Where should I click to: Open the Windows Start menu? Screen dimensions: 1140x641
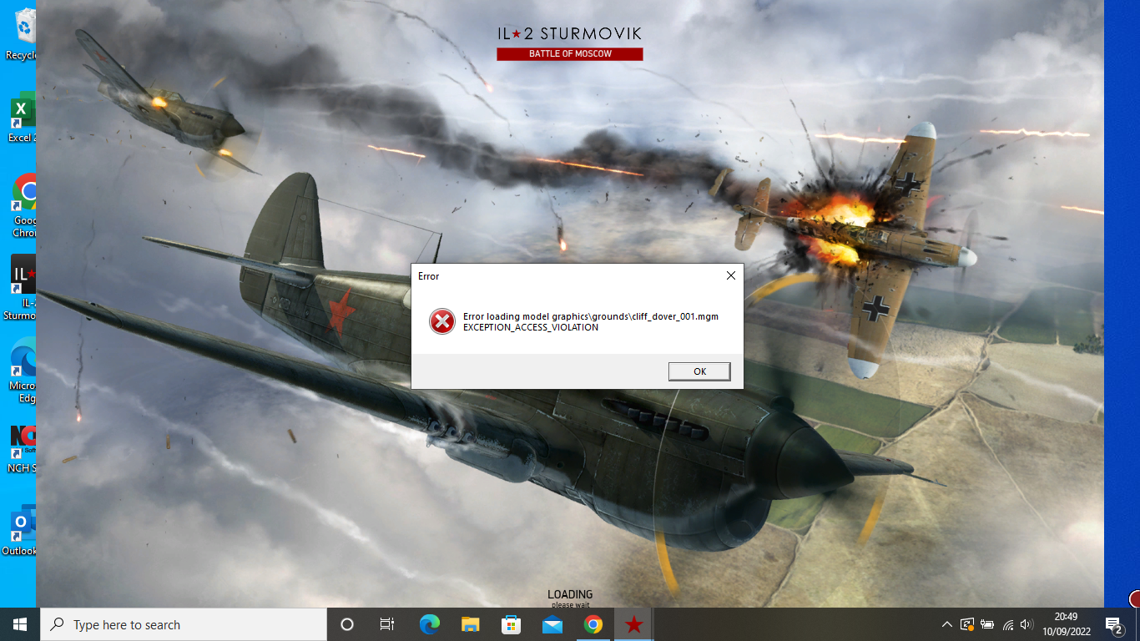(x=20, y=624)
